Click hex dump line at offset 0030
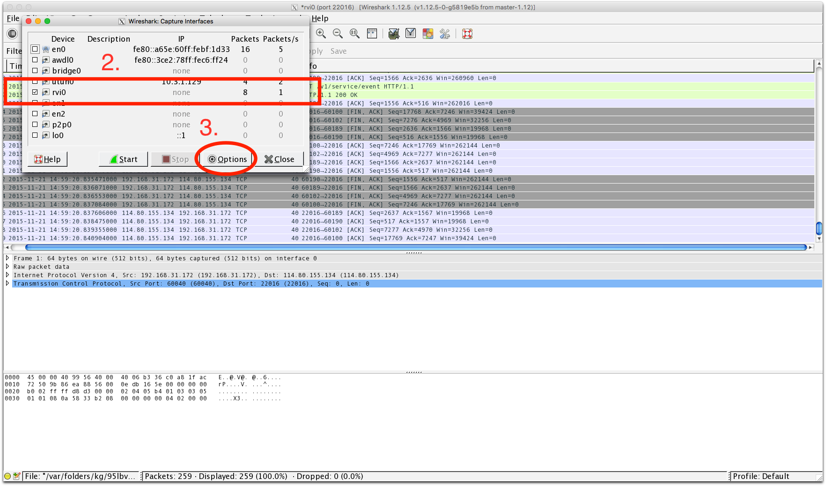The height and width of the screenshot is (486, 826). 143,398
